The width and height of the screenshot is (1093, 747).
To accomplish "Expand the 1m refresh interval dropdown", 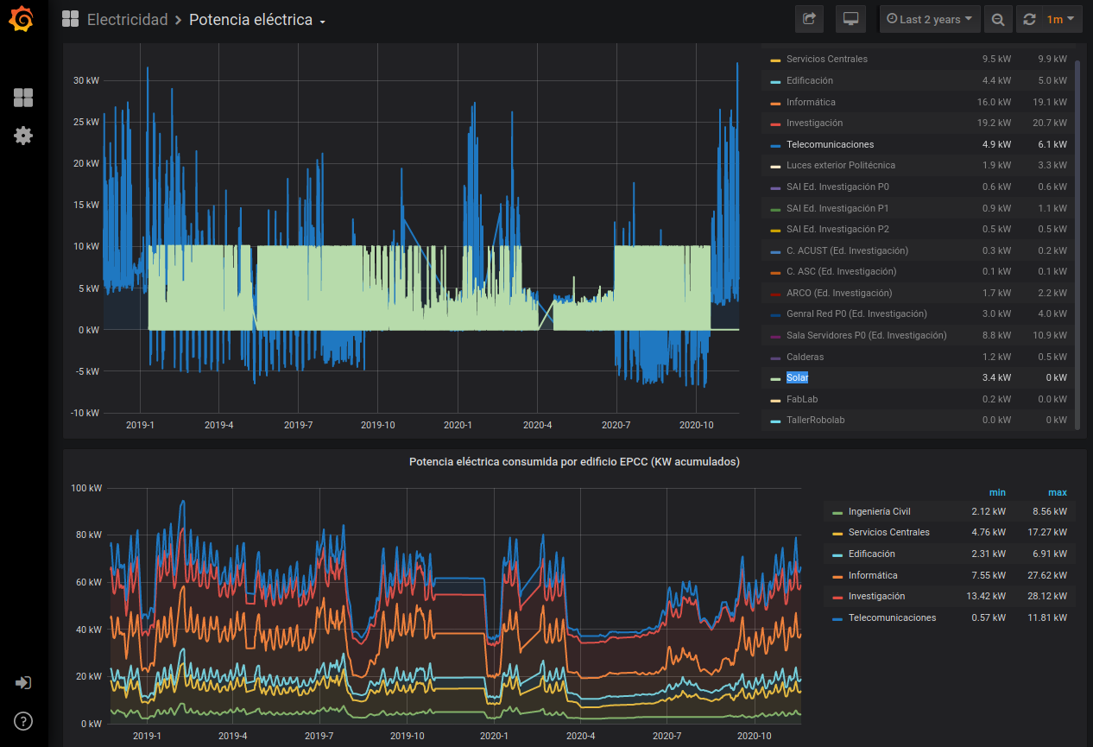I will click(x=1061, y=19).
